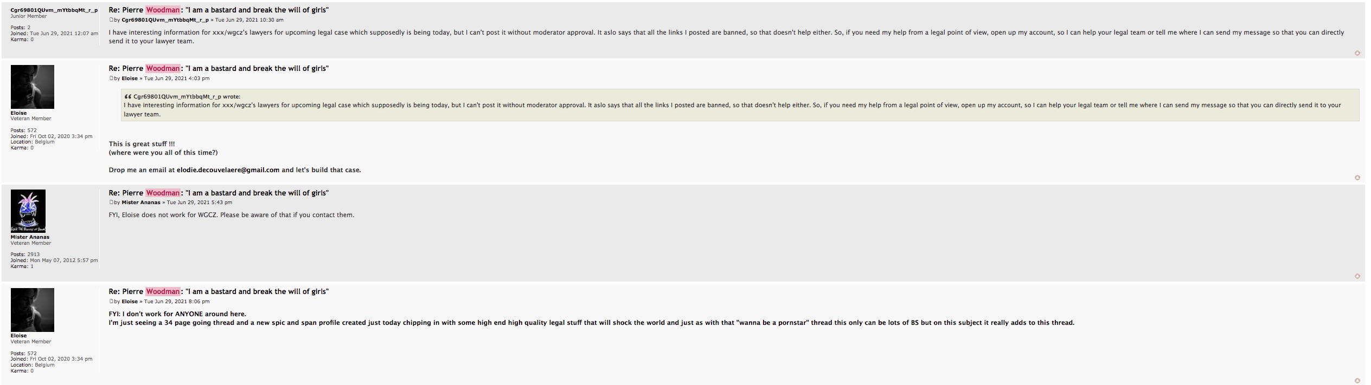Click the Mister Ananas author link in the 5:43 pm byline

[x=141, y=203]
